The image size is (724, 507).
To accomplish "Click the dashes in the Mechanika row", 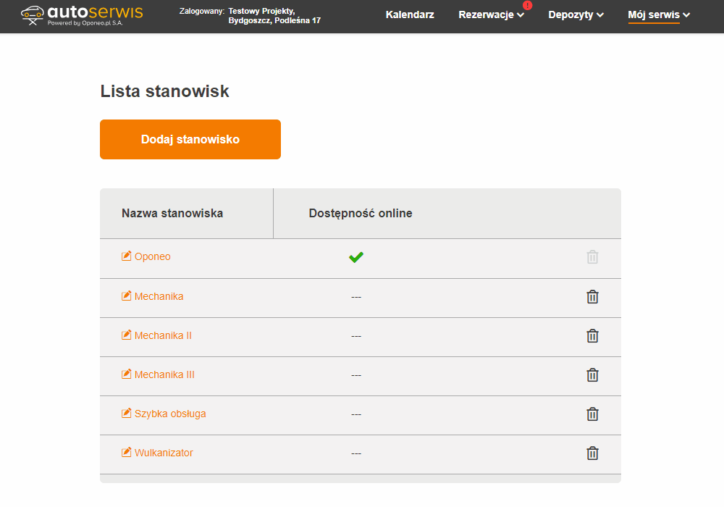I will click(356, 298).
